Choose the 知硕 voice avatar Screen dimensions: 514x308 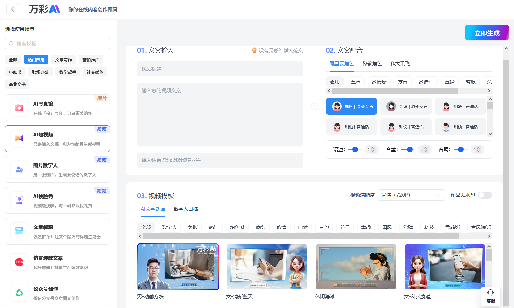tap(446, 127)
